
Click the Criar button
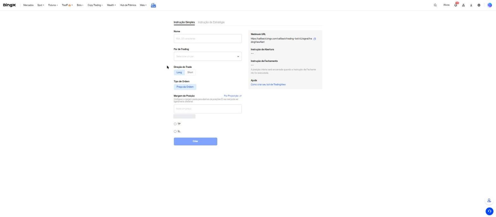[195, 142]
